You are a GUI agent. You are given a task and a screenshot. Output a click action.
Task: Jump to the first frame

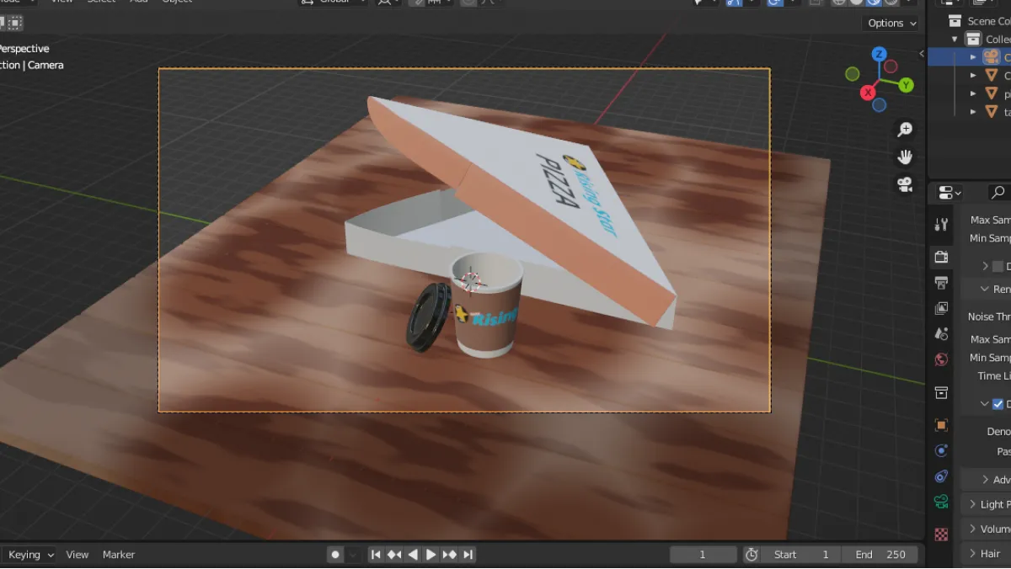(376, 555)
